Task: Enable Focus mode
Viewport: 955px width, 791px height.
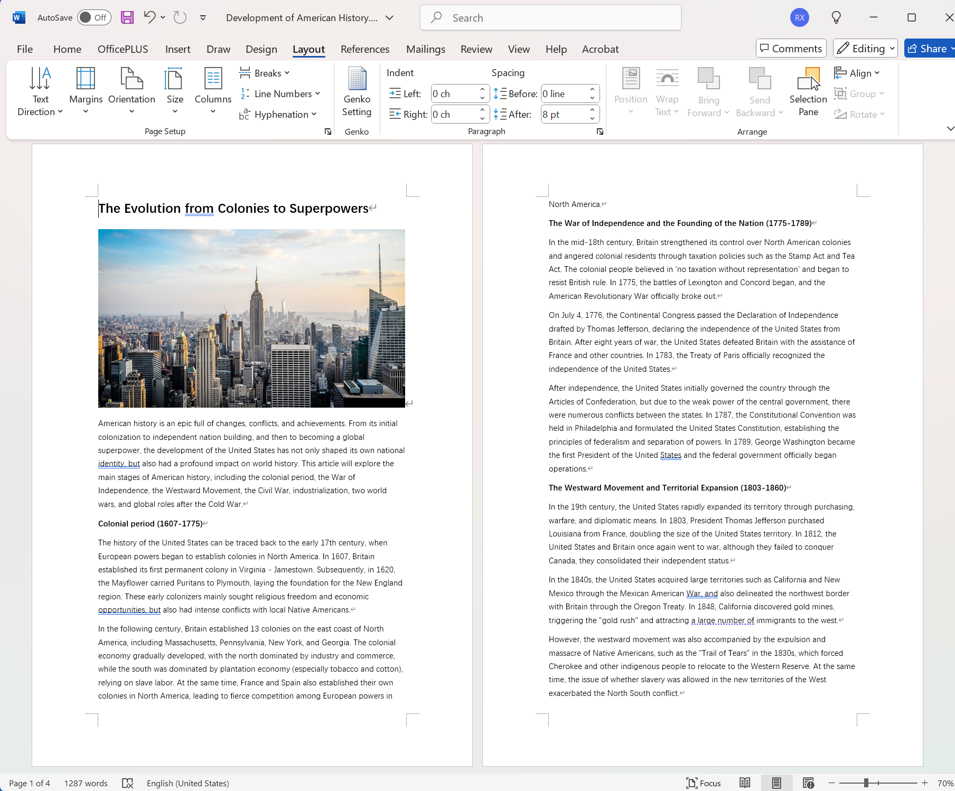Action: click(703, 783)
